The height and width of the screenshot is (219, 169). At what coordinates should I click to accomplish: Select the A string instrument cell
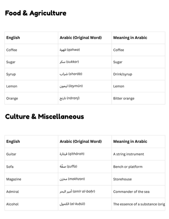[x=138, y=154]
